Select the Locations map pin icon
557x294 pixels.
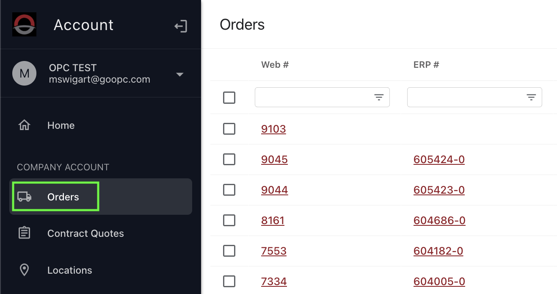click(x=24, y=270)
